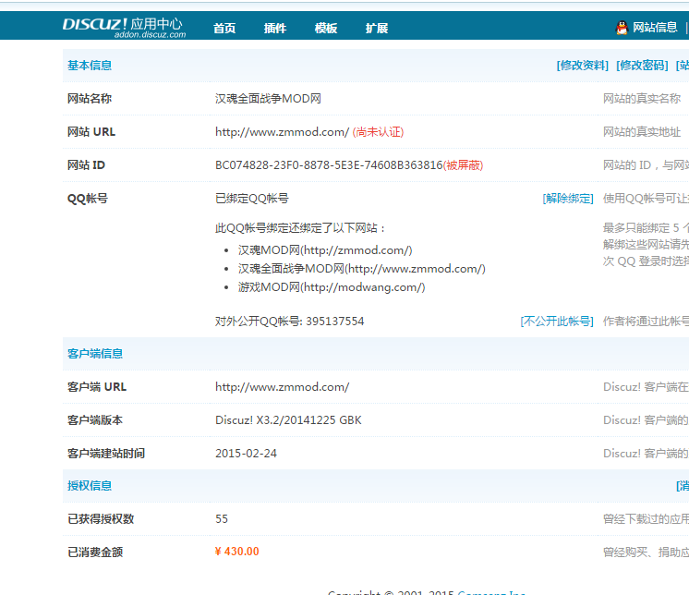689x595 pixels.
Task: Select 游戏MOD网(http://modwang.com/) list entry
Action: (332, 287)
